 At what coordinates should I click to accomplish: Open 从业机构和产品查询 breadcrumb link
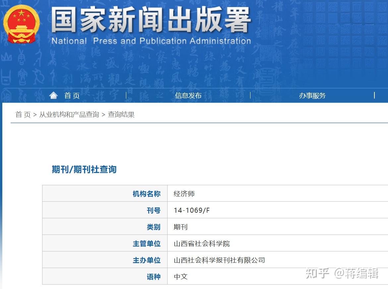point(69,114)
